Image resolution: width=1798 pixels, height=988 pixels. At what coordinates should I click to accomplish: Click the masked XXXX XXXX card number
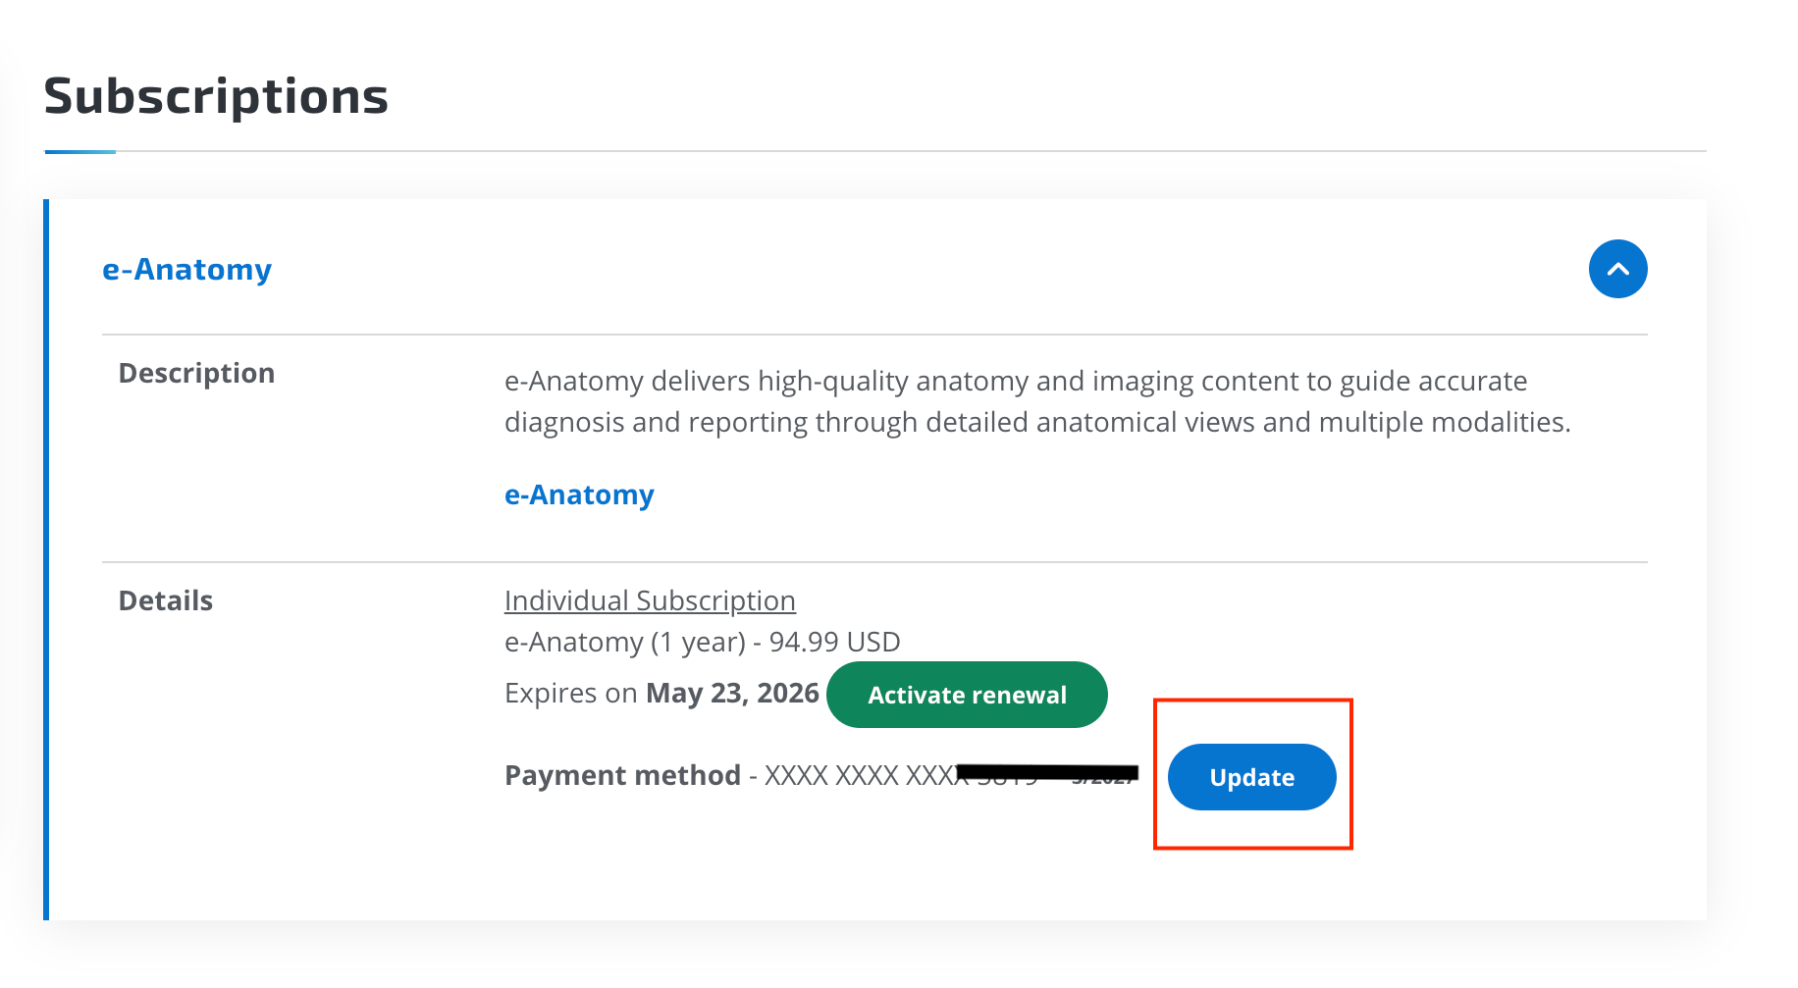point(854,776)
